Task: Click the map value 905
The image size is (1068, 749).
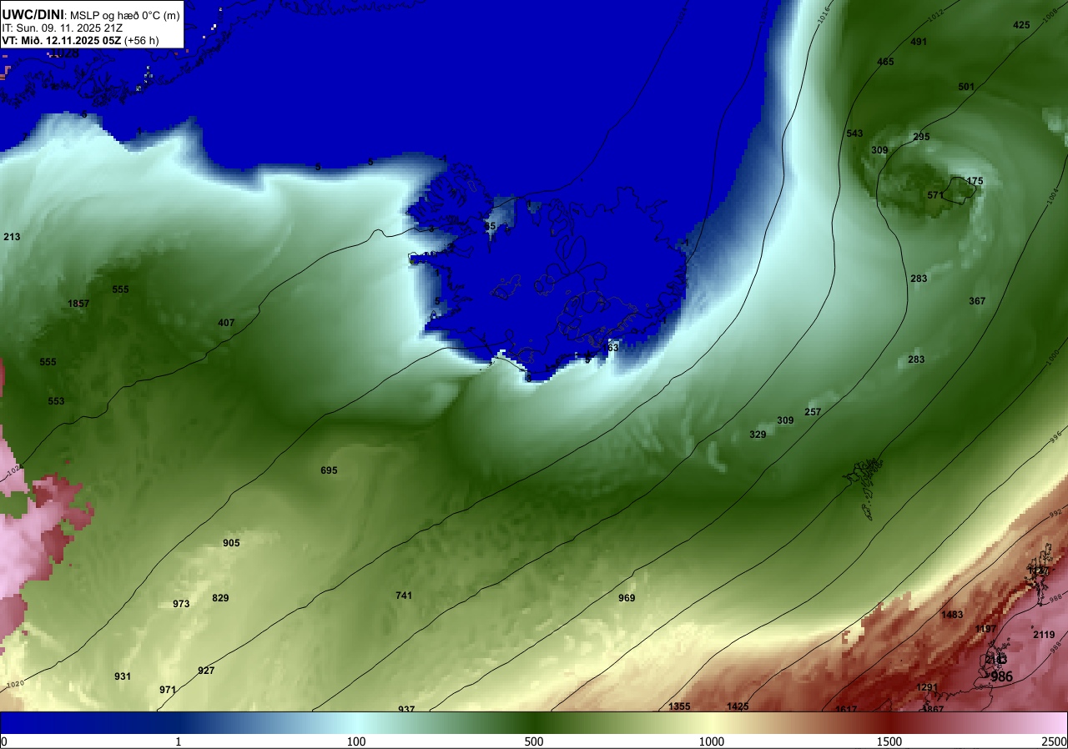Action: (231, 543)
